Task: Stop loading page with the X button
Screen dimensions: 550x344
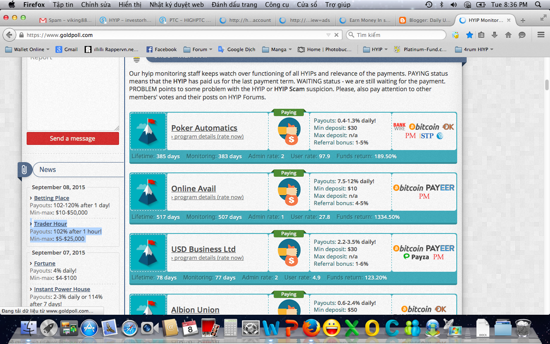Action: pos(336,35)
